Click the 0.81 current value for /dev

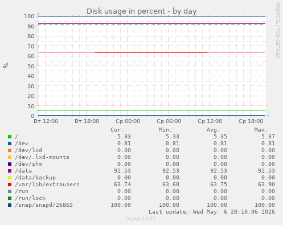(124, 144)
